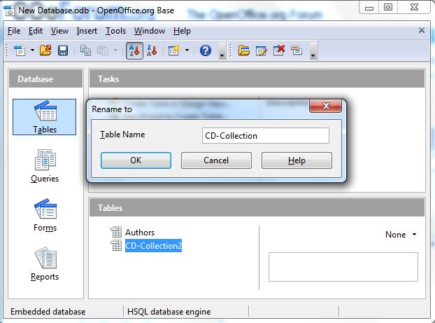Click the Sort Descending toolbar icon
This screenshot has width=435, height=323.
coord(151,50)
